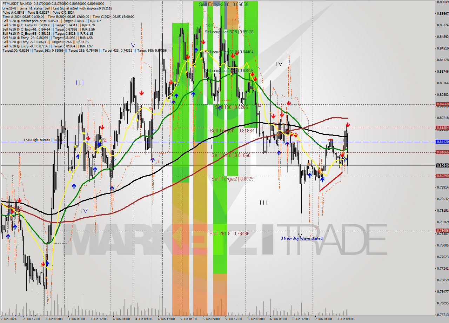Viewport: 449px width, 323px height.
Task: Select the 'Point A:0.8545 | Point B:0.8287' line
Action: tap(39, 12)
